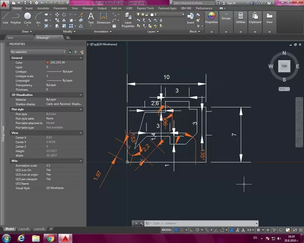
Task: Select the Line tool in Draw panel
Action: pyautogui.click(x=5, y=17)
